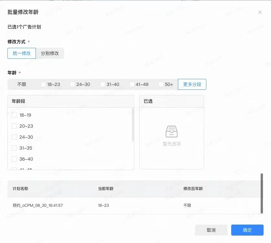Tick the 24-30 quick age checkbox

coord(72,84)
